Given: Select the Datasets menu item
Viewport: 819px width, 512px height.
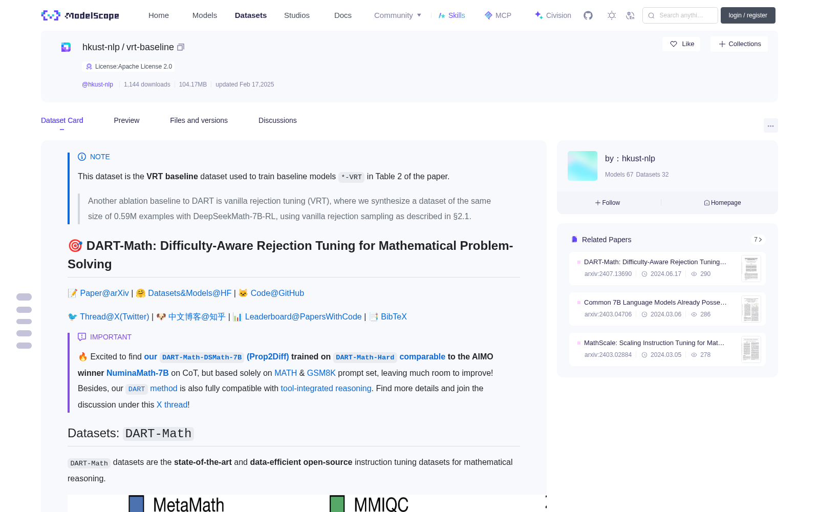Looking at the screenshot, I should [x=251, y=15].
